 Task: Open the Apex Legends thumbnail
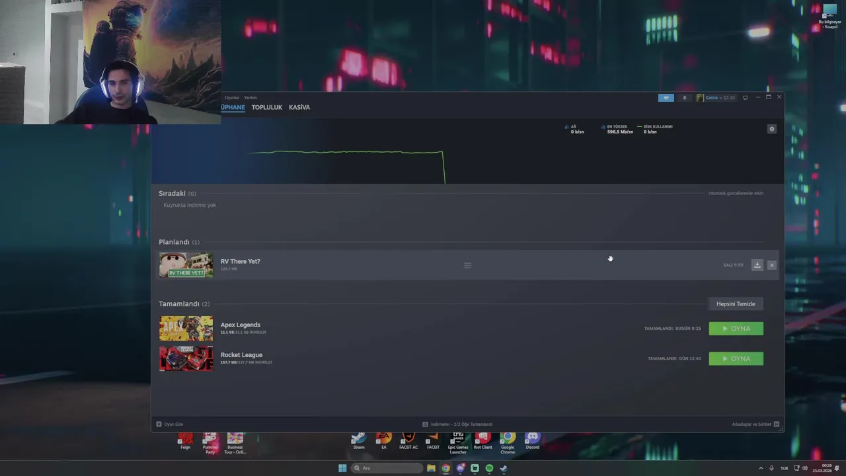point(186,329)
